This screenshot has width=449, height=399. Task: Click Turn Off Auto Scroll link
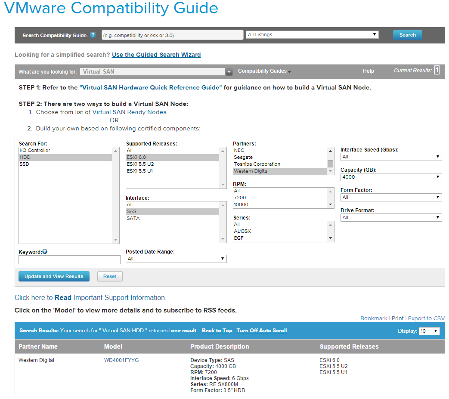(x=261, y=331)
